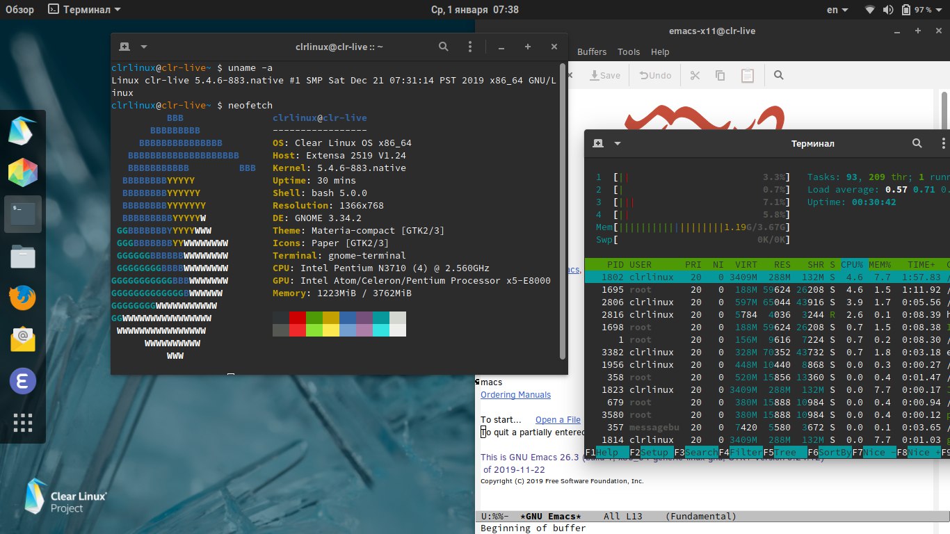Click the volume speaker icon in the top bar
Viewport: 950px width, 534px height.
888,10
